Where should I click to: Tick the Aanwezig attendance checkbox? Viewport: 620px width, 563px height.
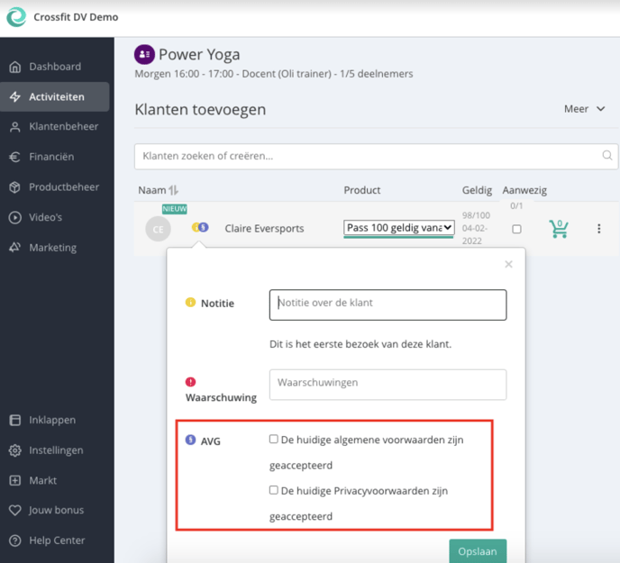pos(516,229)
